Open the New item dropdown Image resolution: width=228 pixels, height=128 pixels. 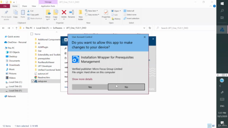[x=92, y=11]
